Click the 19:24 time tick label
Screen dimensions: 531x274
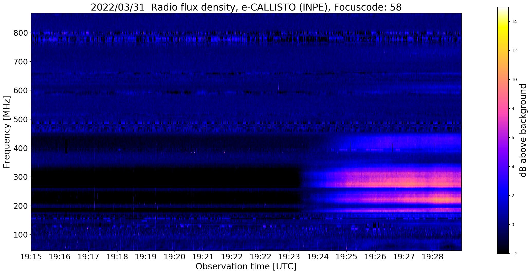pos(318,257)
